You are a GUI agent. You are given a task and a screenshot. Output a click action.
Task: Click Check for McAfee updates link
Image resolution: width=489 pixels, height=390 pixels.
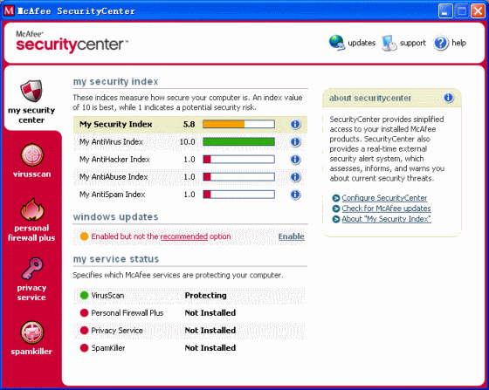pyautogui.click(x=386, y=209)
